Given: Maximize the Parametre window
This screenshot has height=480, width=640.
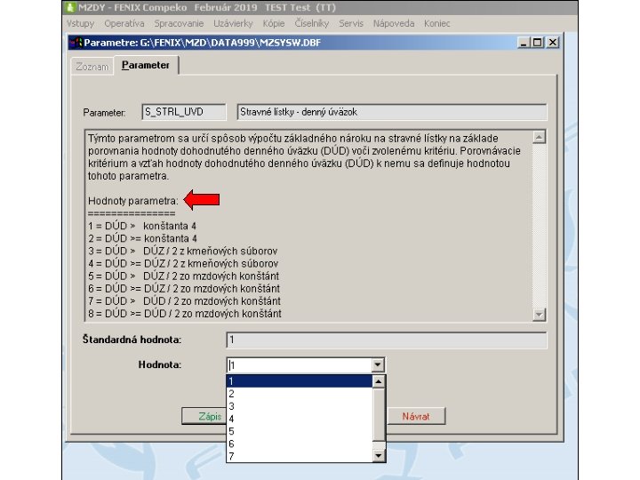Looking at the screenshot, I should coord(537,43).
